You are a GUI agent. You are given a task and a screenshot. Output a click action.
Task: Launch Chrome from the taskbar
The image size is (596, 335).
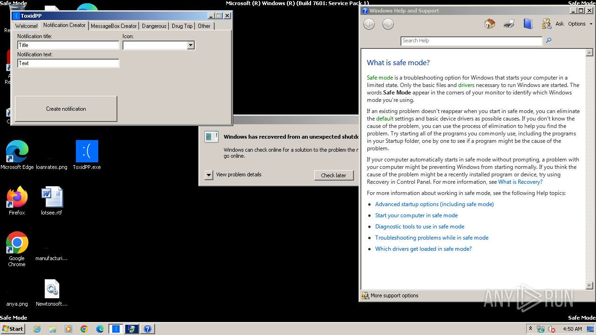point(84,329)
